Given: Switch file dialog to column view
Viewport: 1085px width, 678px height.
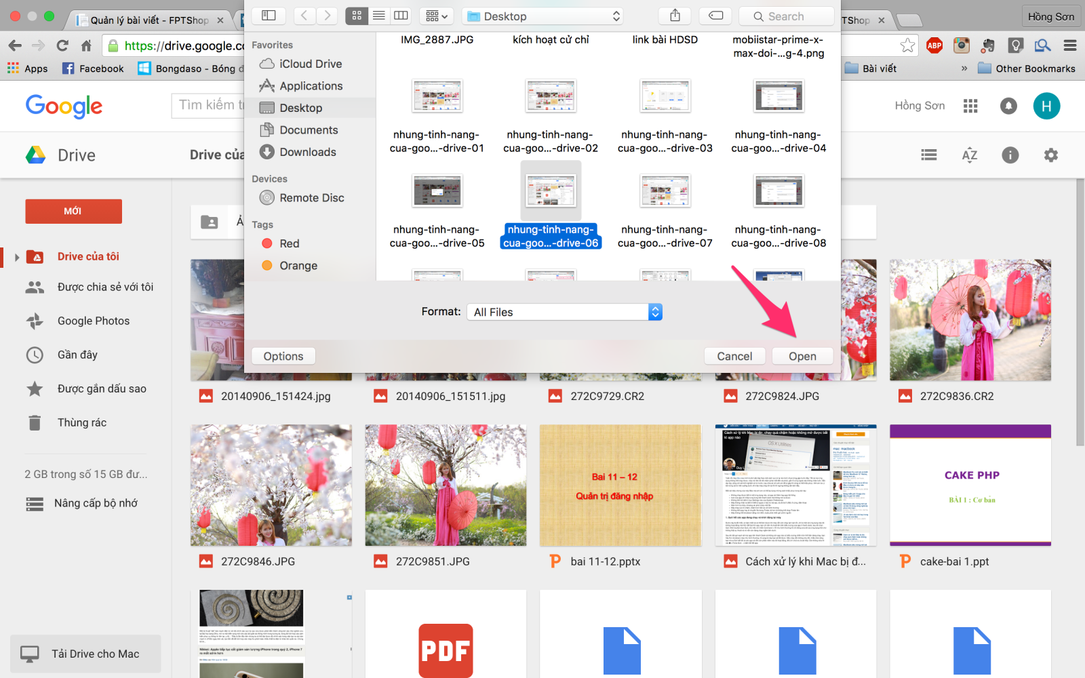Looking at the screenshot, I should [x=401, y=15].
